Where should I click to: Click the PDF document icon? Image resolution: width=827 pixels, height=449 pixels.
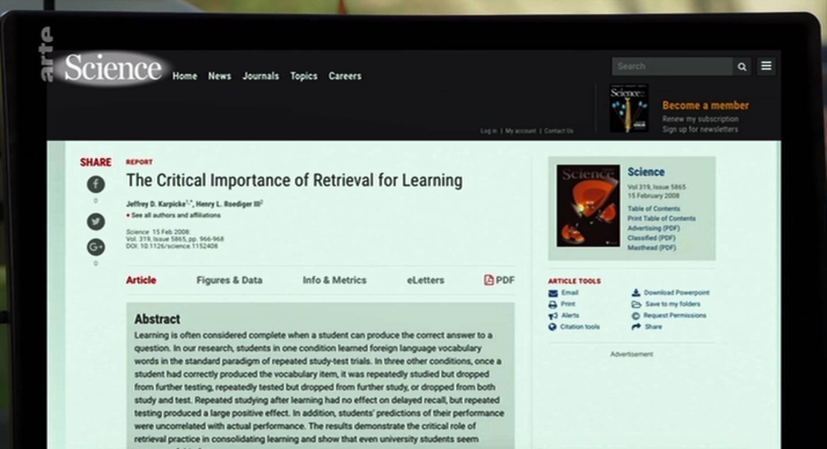pos(489,280)
